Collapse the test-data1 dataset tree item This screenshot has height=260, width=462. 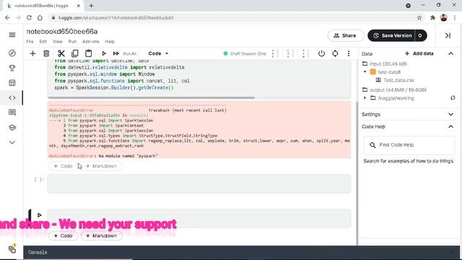(365, 71)
